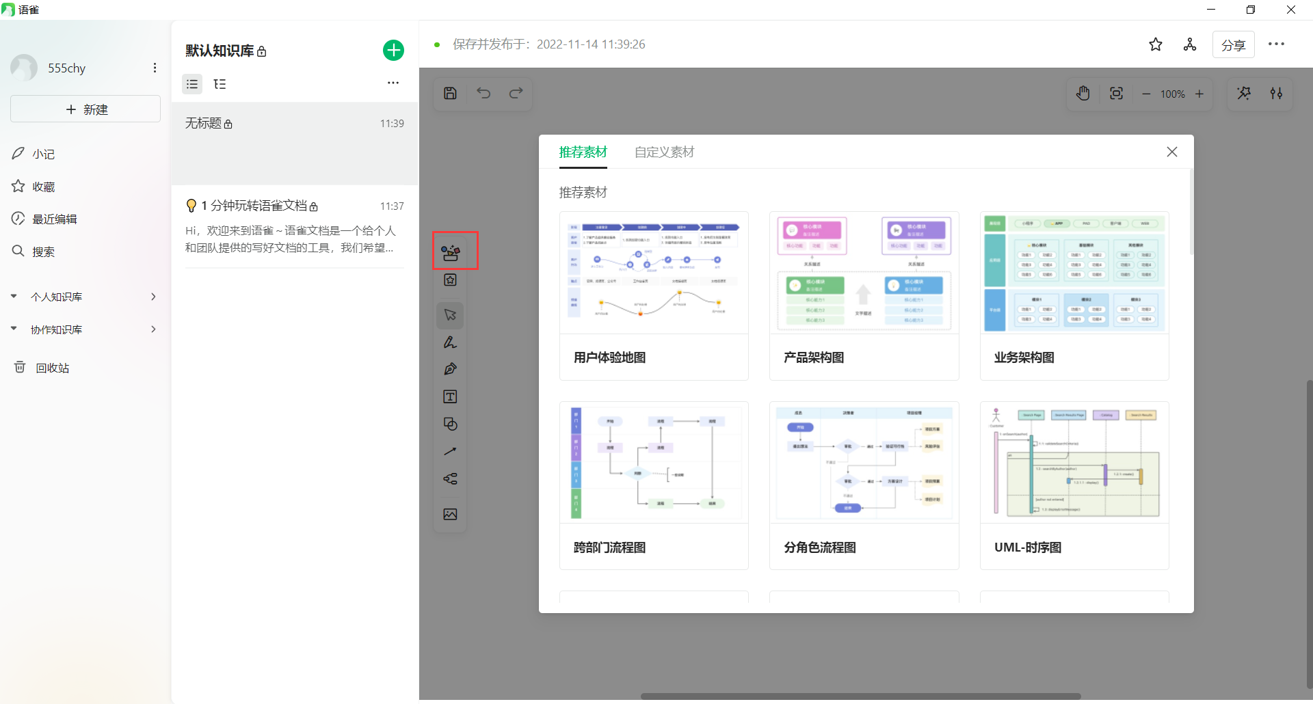Select the 推荐素材 tab
The width and height of the screenshot is (1313, 704).
click(x=583, y=152)
